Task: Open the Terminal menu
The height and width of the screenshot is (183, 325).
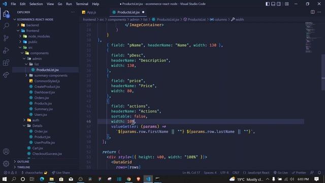Action: [x=82, y=4]
